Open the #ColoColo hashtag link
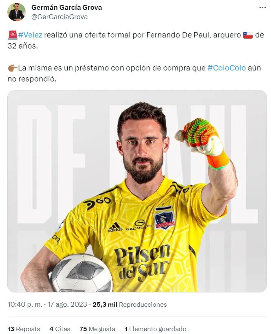The image size is (271, 334). [x=227, y=68]
